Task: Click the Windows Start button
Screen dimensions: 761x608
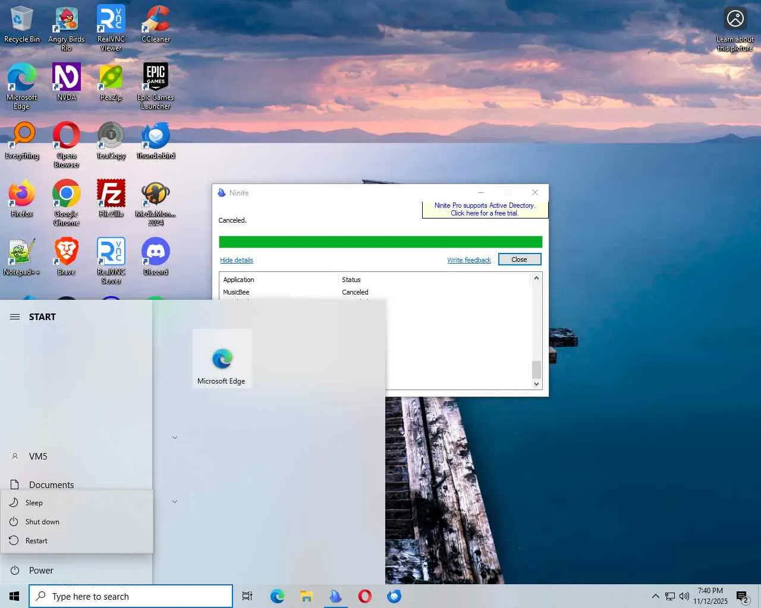Action: pos(14,596)
